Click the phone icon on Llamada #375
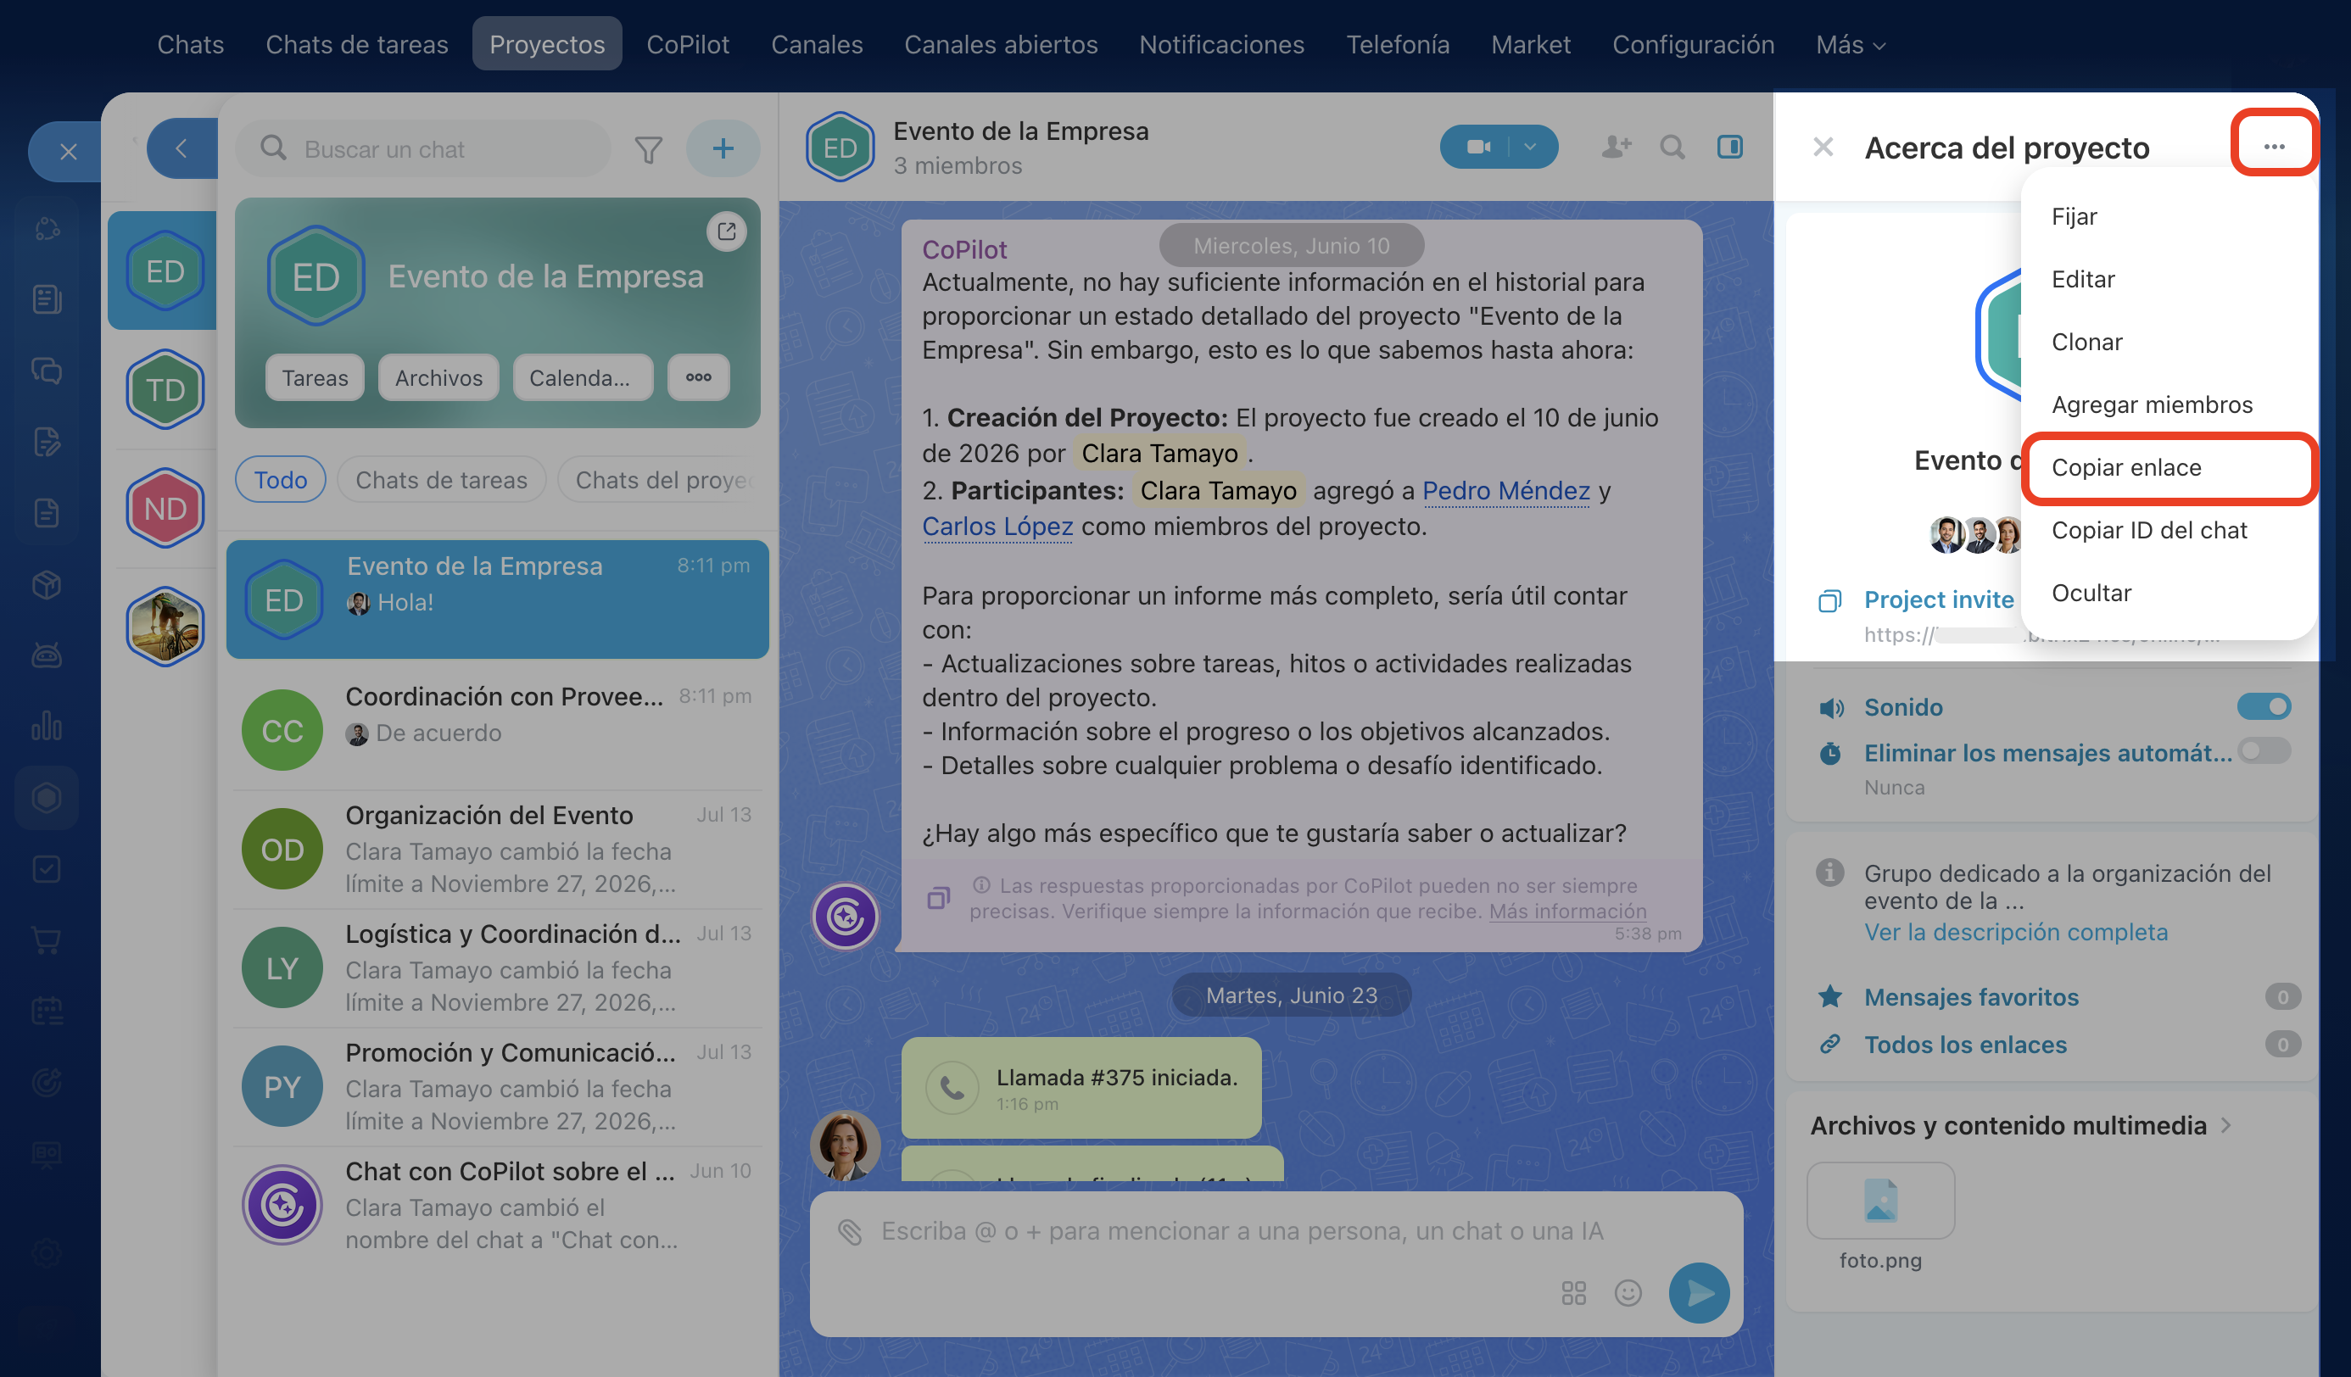The width and height of the screenshot is (2351, 1377). coord(952,1088)
